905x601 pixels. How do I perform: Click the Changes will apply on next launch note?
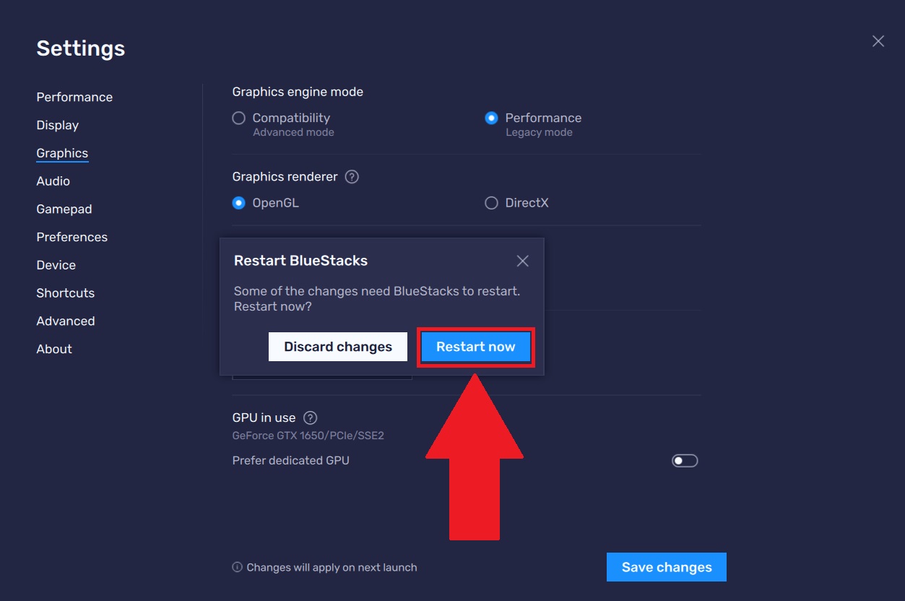tap(332, 567)
